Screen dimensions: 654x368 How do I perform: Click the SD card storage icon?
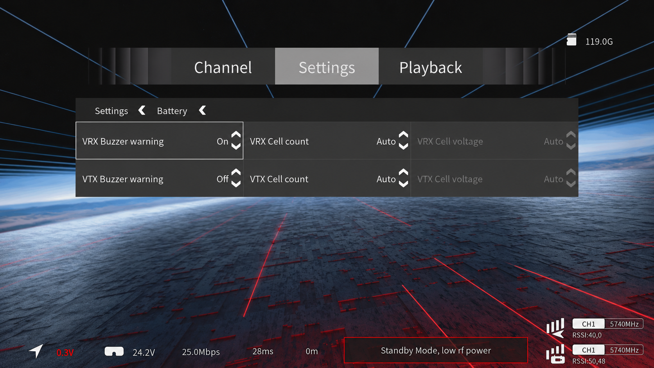(x=571, y=40)
